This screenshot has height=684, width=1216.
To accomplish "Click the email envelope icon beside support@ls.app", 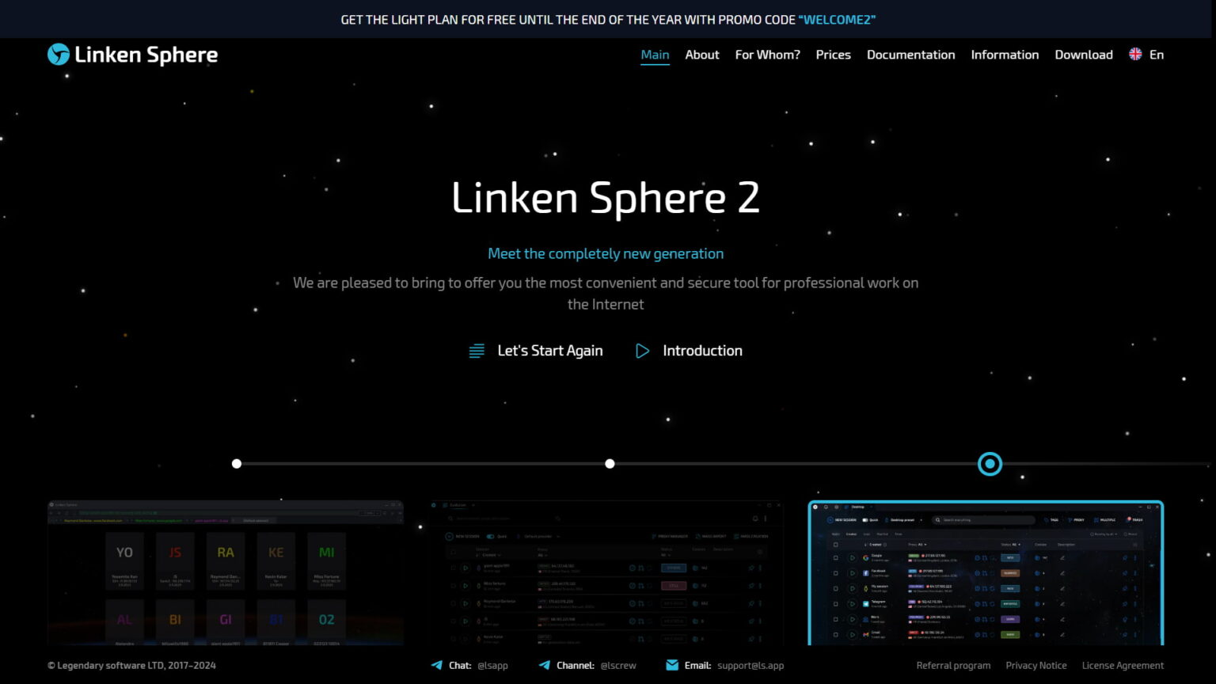I will click(x=672, y=665).
